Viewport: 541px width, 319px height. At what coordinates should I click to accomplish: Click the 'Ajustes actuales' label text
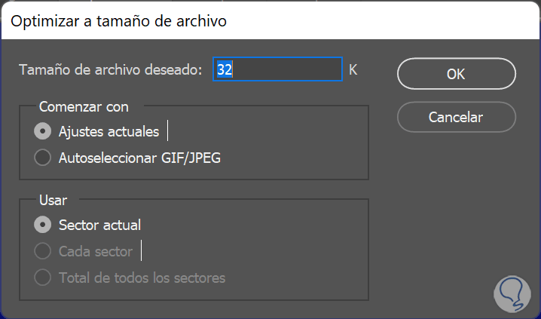pyautogui.click(x=109, y=131)
